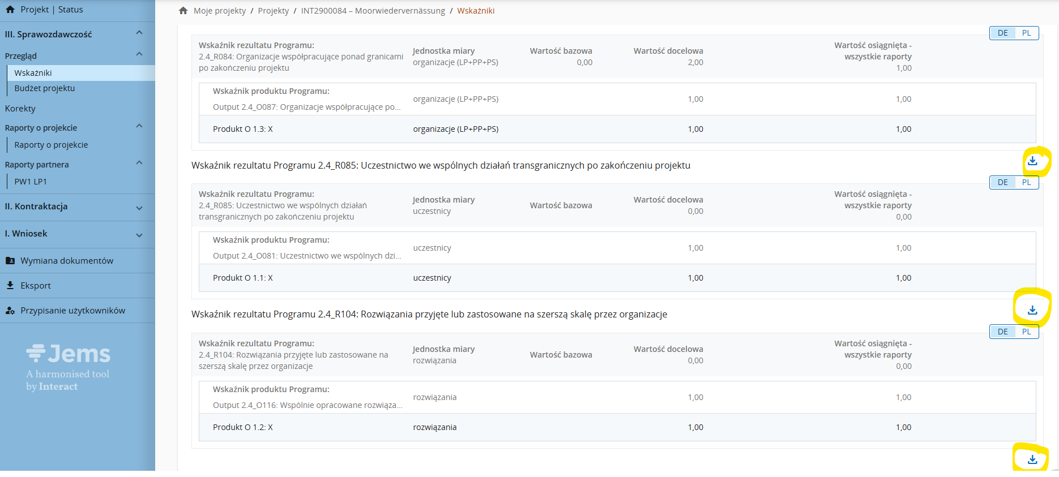Screen dimensions: 1059x477
Task: Collapse the Raporty partnera group
Action: point(139,164)
